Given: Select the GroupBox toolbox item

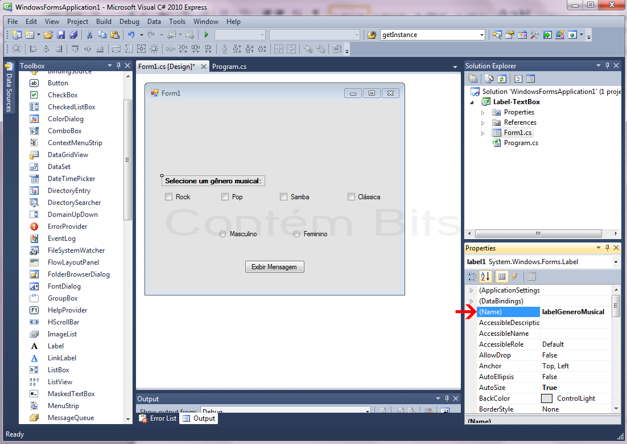Looking at the screenshot, I should pyautogui.click(x=63, y=298).
